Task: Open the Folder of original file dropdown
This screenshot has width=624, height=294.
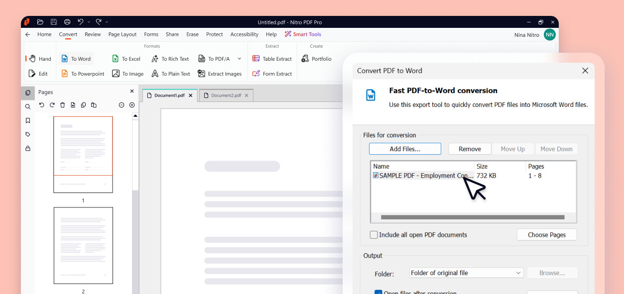Action: 466,273
